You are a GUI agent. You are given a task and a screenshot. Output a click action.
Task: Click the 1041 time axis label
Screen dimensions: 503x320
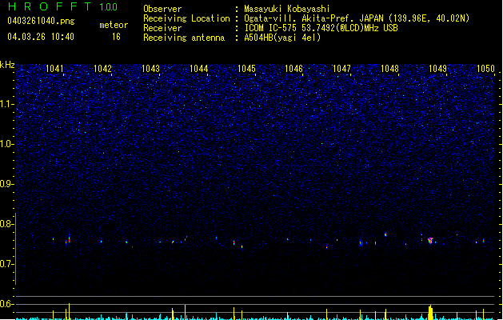pyautogui.click(x=54, y=69)
